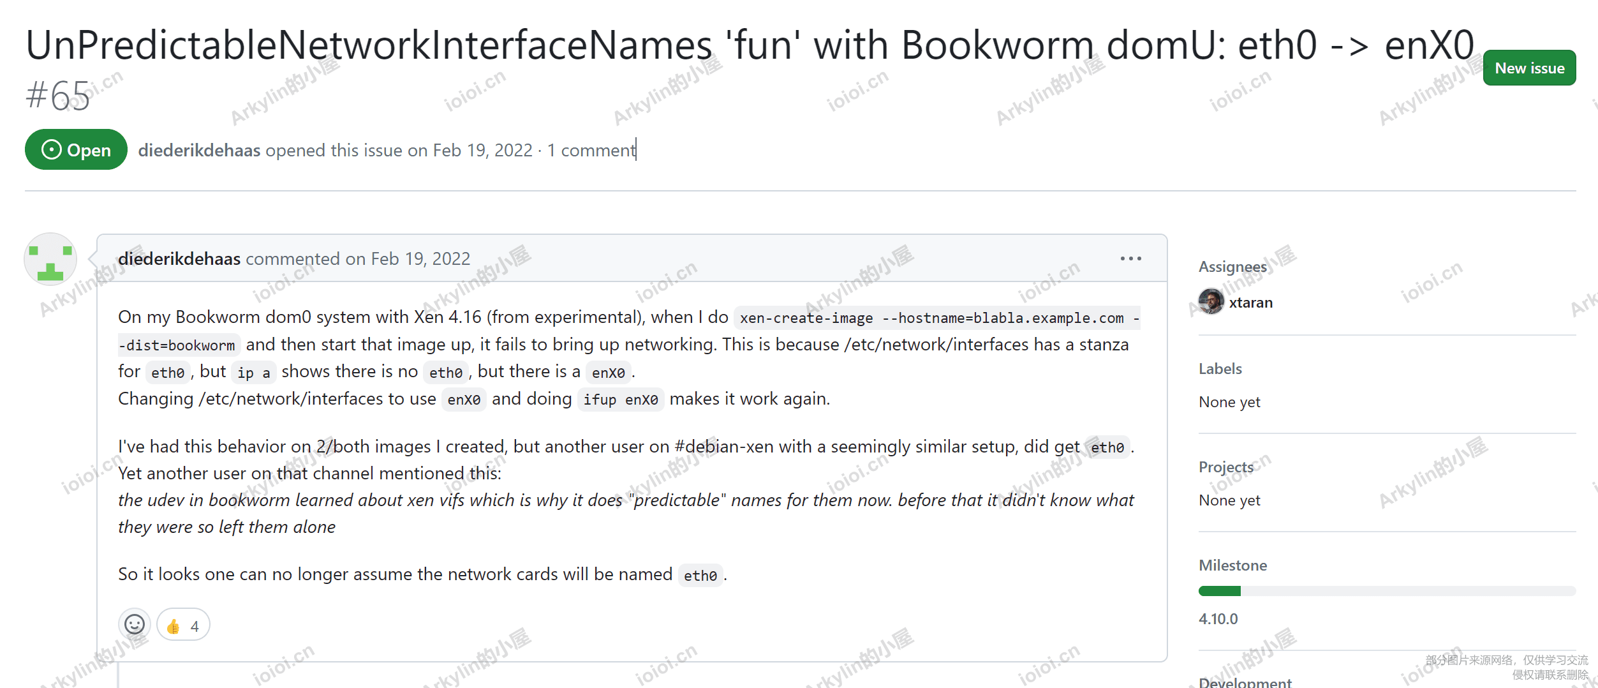Viewport: 1598px width, 688px height.
Task: Click the xtaran assignee name
Action: [x=1250, y=303]
